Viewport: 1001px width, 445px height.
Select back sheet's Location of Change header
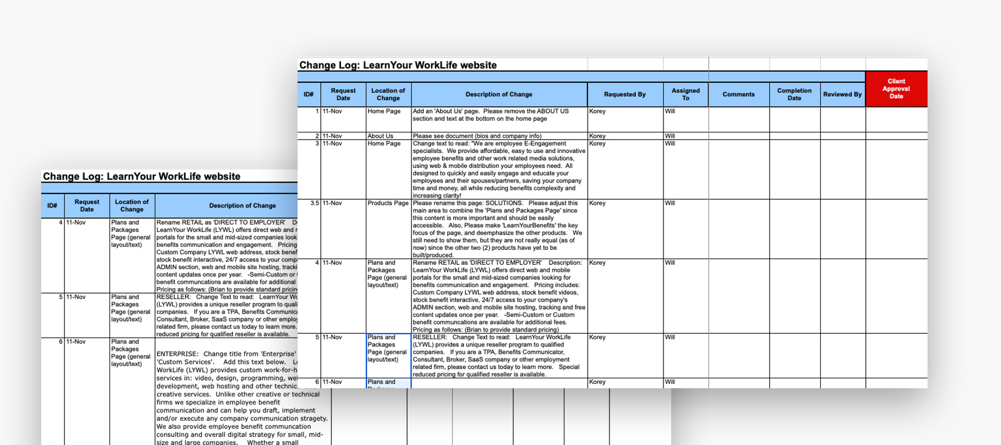[132, 206]
